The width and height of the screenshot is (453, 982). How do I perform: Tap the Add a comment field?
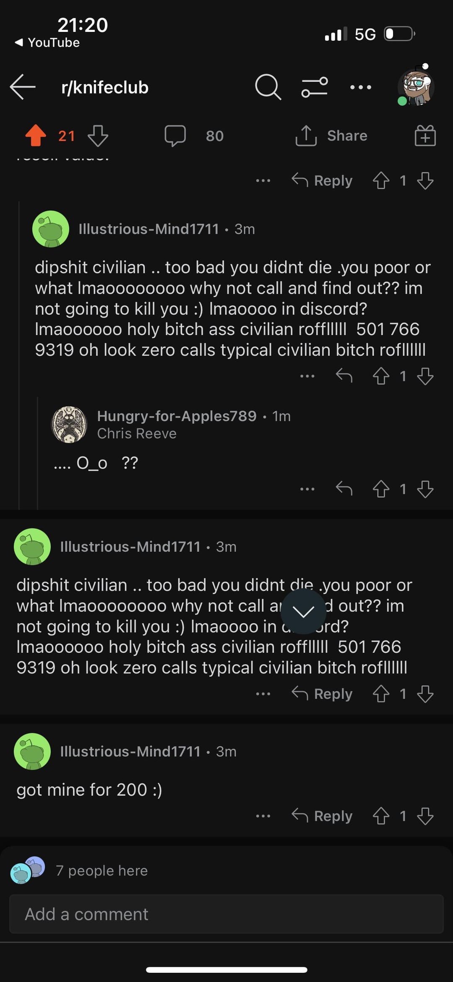pos(226,914)
